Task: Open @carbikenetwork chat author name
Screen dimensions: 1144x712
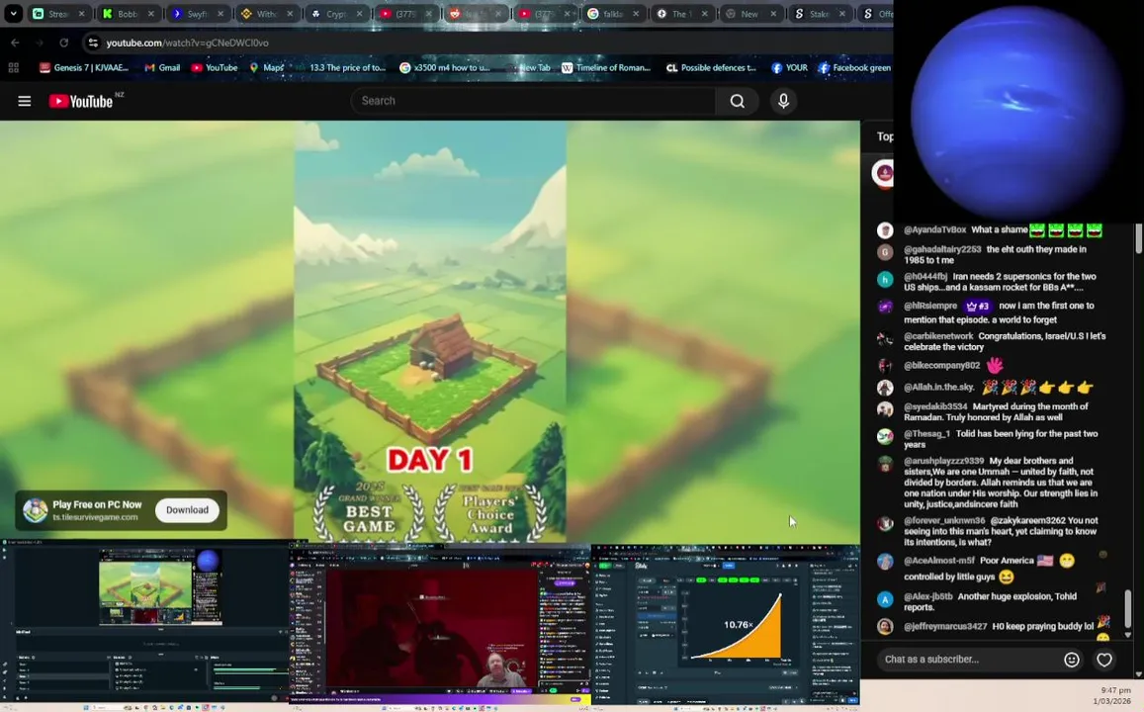Action: (x=938, y=336)
